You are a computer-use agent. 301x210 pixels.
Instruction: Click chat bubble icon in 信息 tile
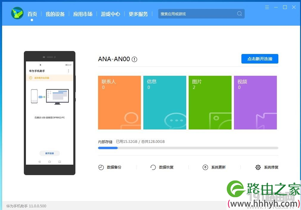coord(175,121)
